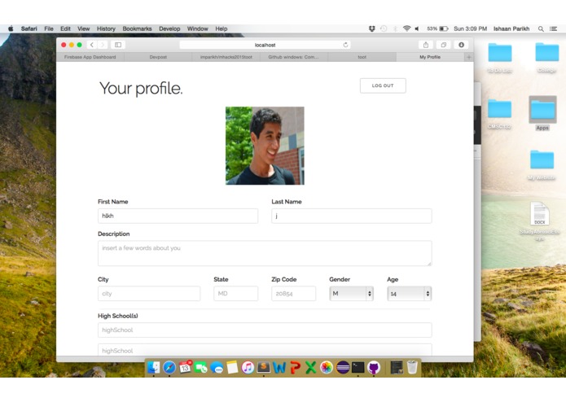Open Wi-Fi status menu
Viewport: 566px width, 402px height.
tap(407, 28)
